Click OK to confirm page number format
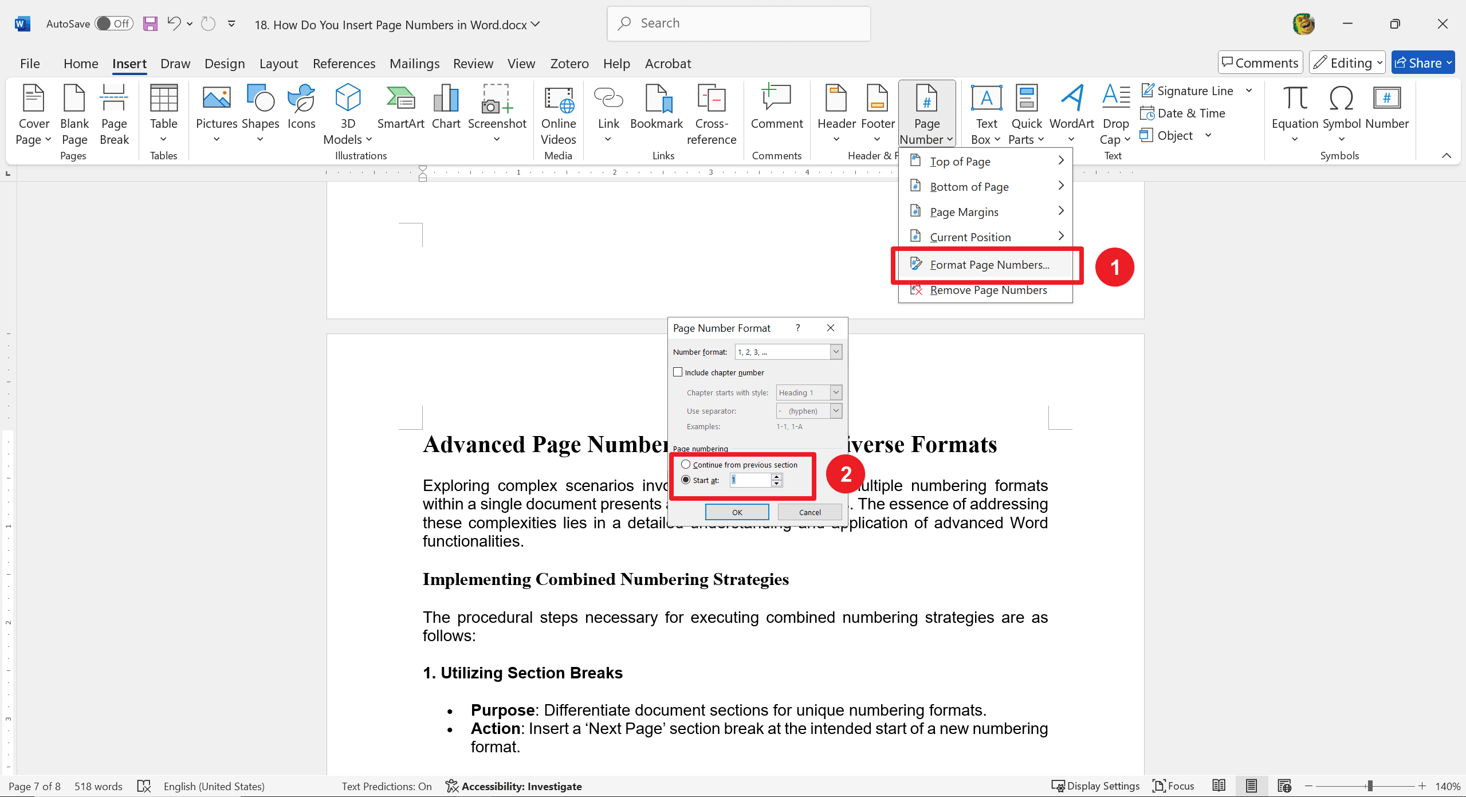The image size is (1466, 797). (x=737, y=512)
